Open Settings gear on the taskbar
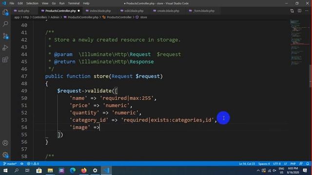The width and height of the screenshot is (312, 175). 95,171
